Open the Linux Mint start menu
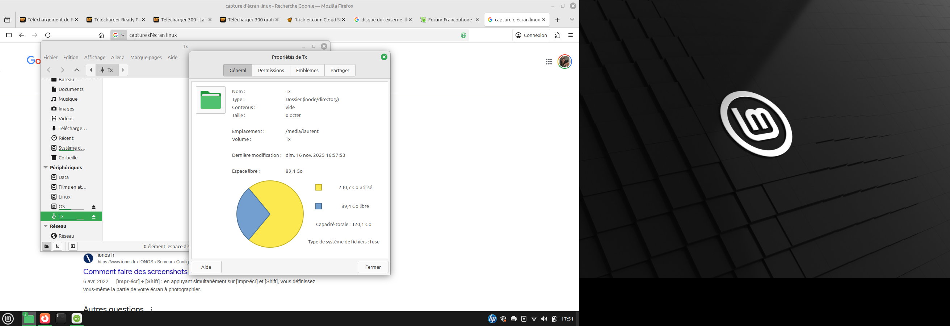This screenshot has height=326, width=950. tap(8, 318)
